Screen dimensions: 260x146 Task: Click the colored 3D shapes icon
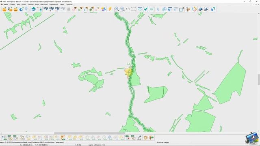pos(104,9)
